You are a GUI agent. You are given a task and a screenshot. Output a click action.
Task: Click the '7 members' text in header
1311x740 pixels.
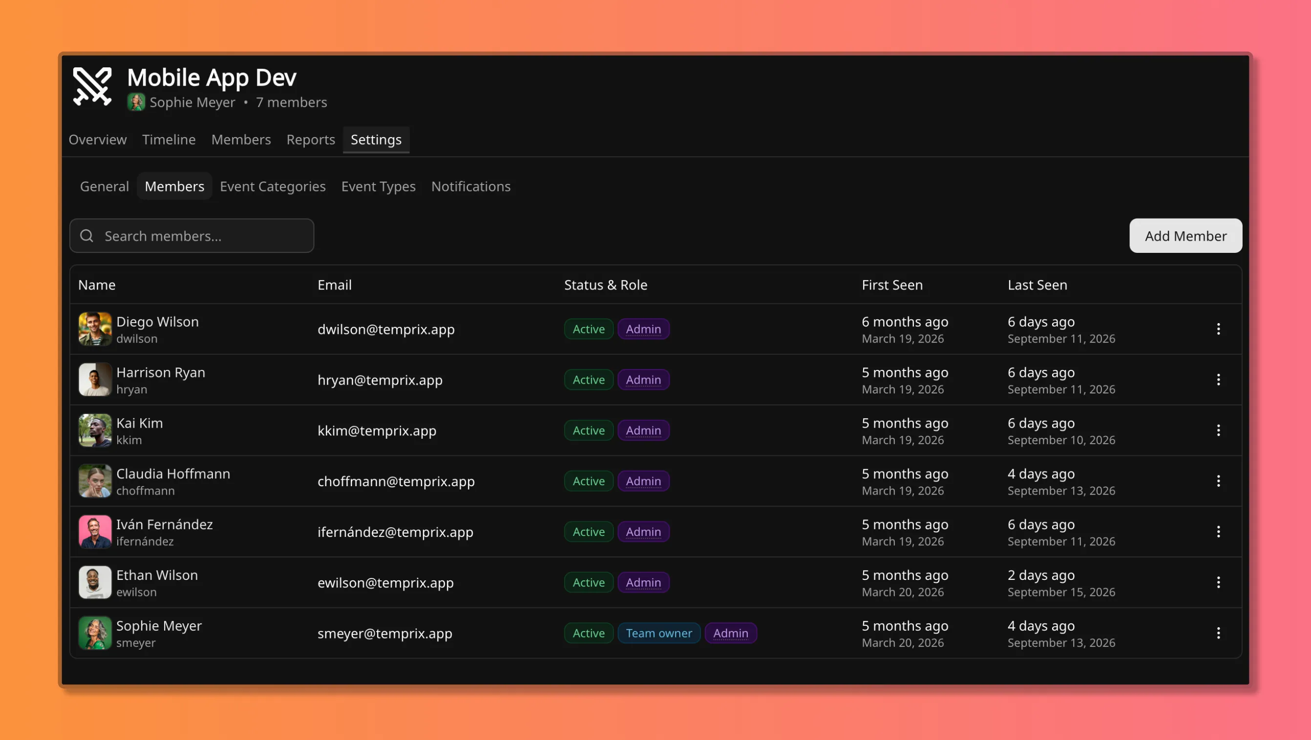(292, 103)
